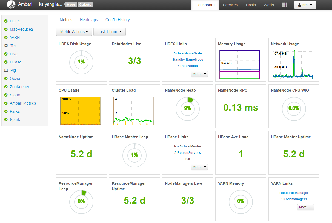Open the 3 RegionServers link
Image resolution: width=332 pixels, height=223 pixels.
[x=188, y=153]
